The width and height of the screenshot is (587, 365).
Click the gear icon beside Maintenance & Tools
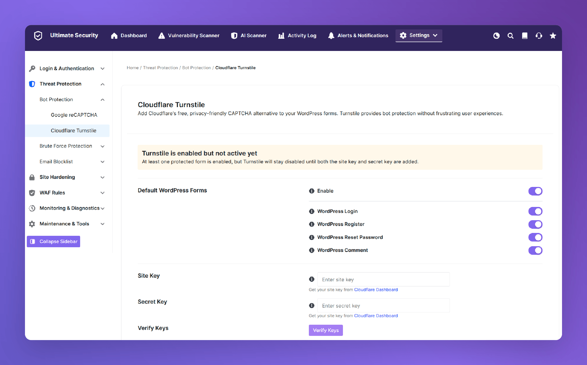click(32, 224)
